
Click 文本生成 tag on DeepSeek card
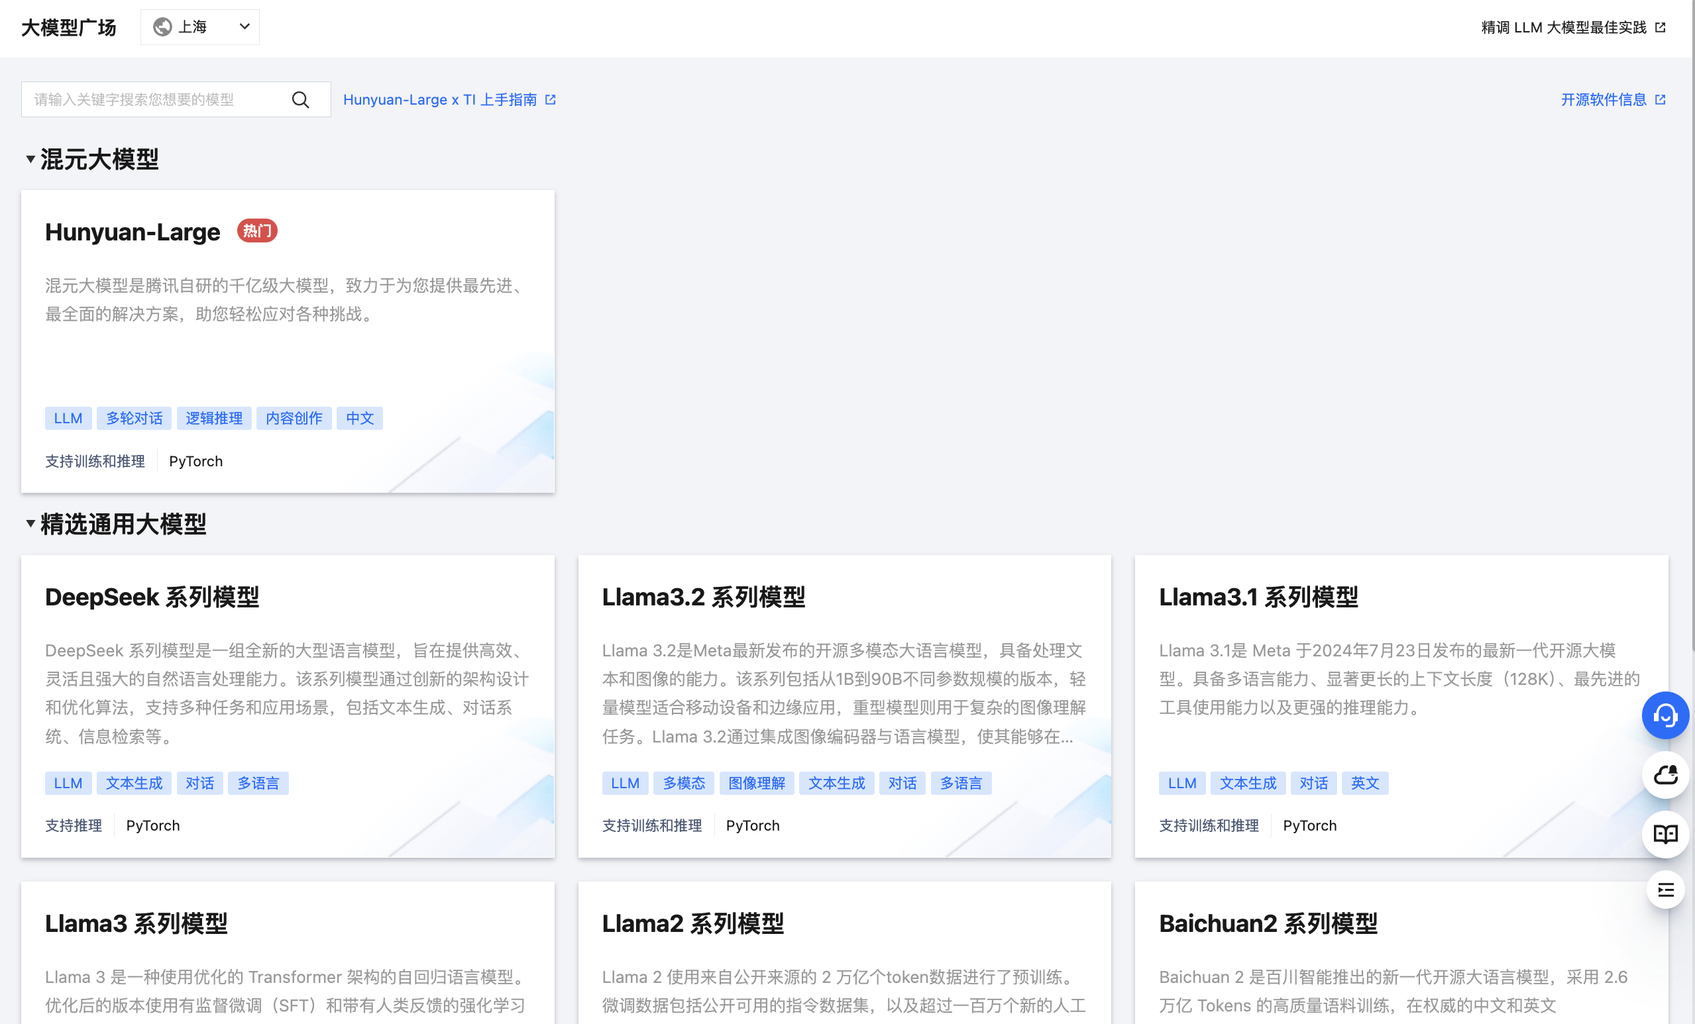(x=134, y=784)
